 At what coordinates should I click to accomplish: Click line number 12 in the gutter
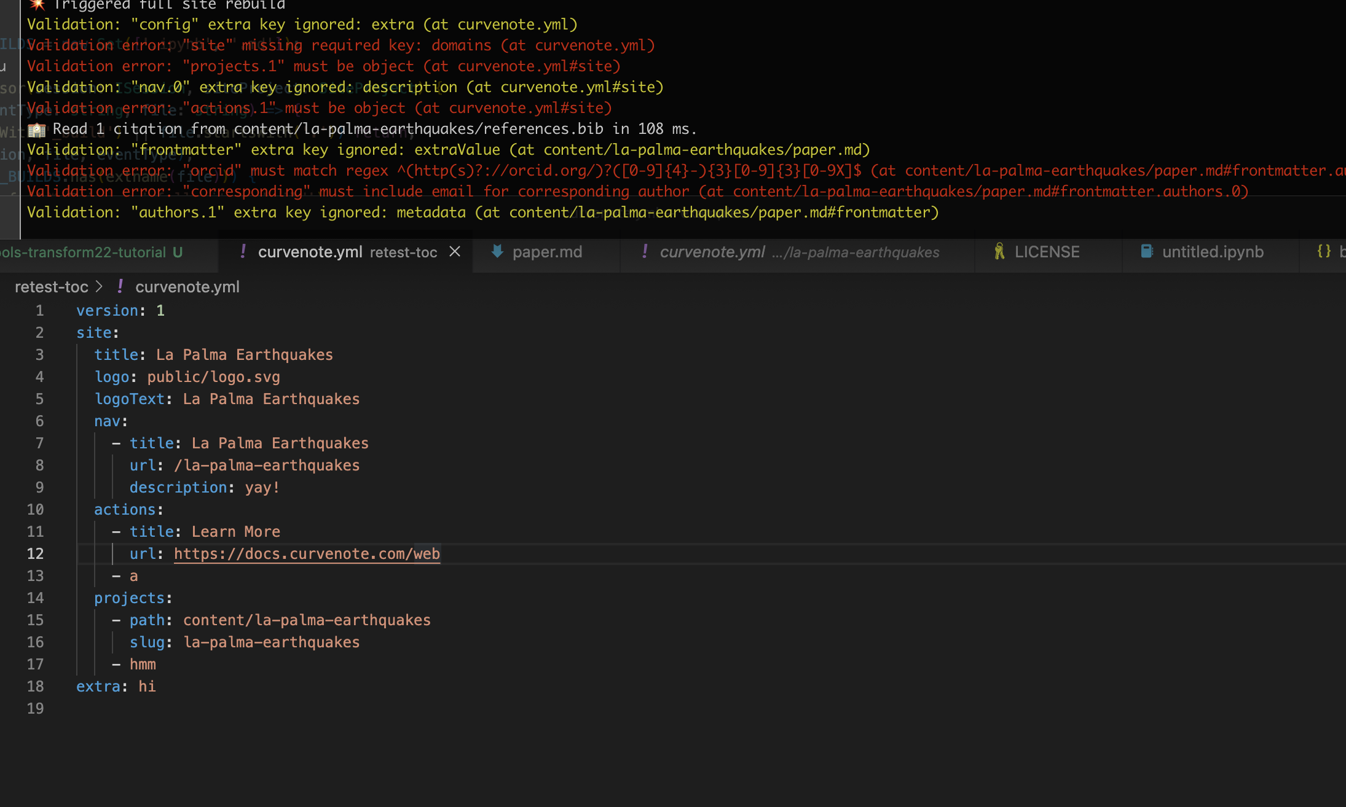coord(35,554)
